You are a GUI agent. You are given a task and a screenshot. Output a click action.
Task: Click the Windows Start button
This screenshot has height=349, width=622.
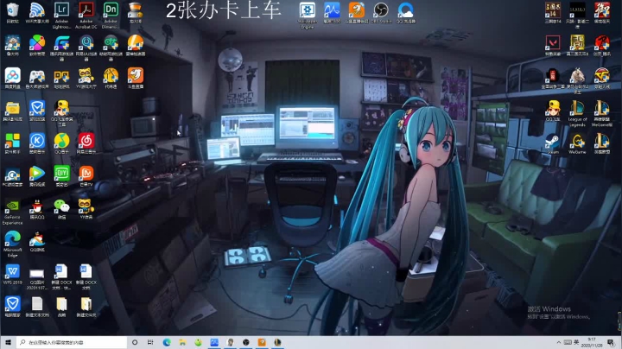click(x=8, y=342)
